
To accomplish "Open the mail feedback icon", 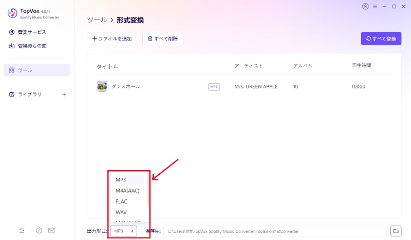I will 51,230.
